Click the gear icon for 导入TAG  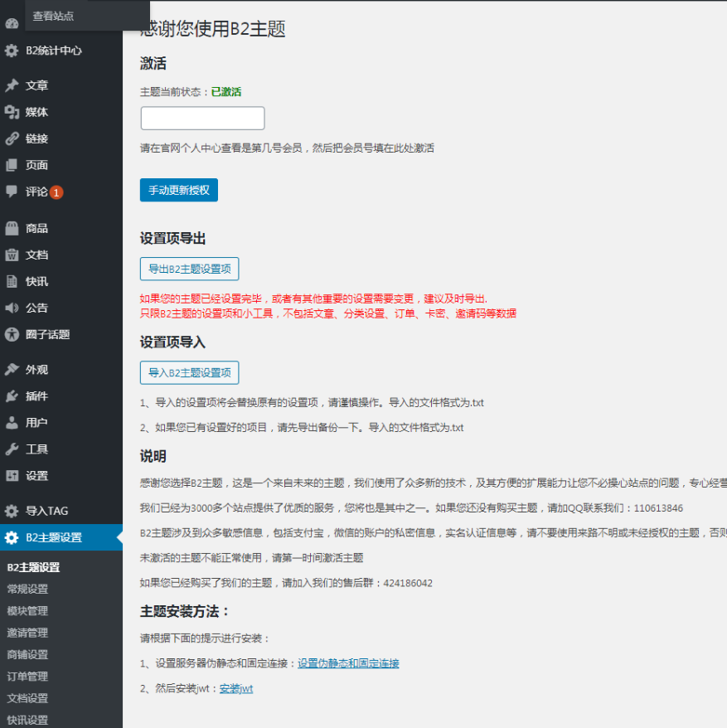pyautogui.click(x=12, y=511)
